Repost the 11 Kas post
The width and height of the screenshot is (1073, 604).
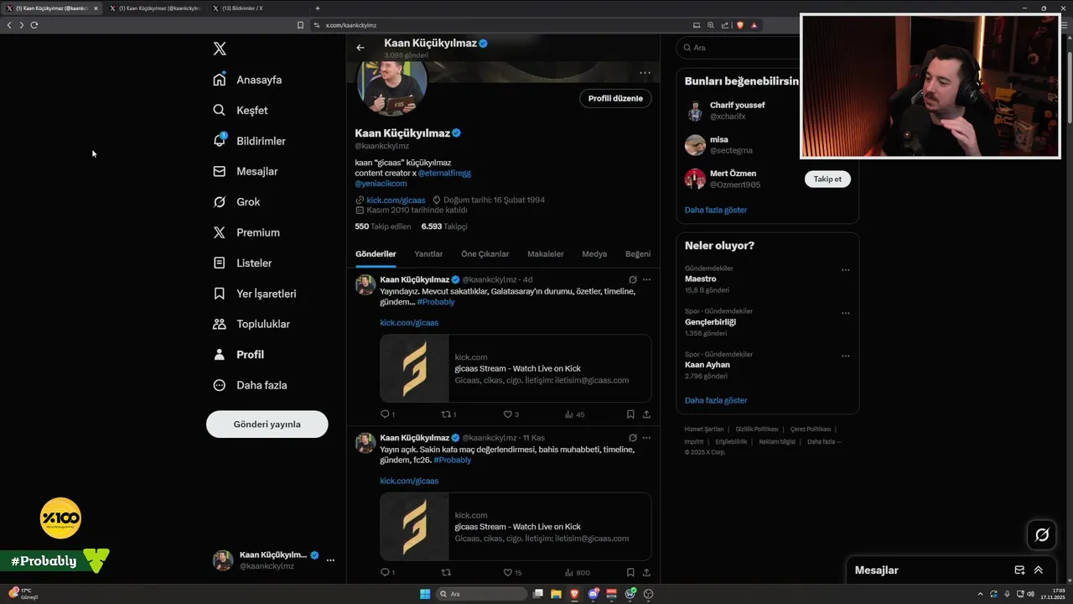pyautogui.click(x=446, y=573)
